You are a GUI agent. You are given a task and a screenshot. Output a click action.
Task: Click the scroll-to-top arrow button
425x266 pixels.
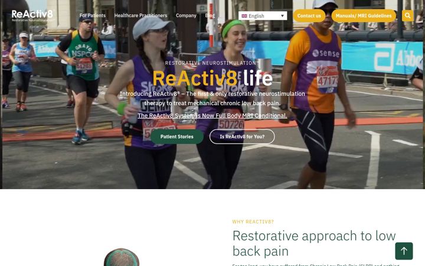[x=404, y=251]
